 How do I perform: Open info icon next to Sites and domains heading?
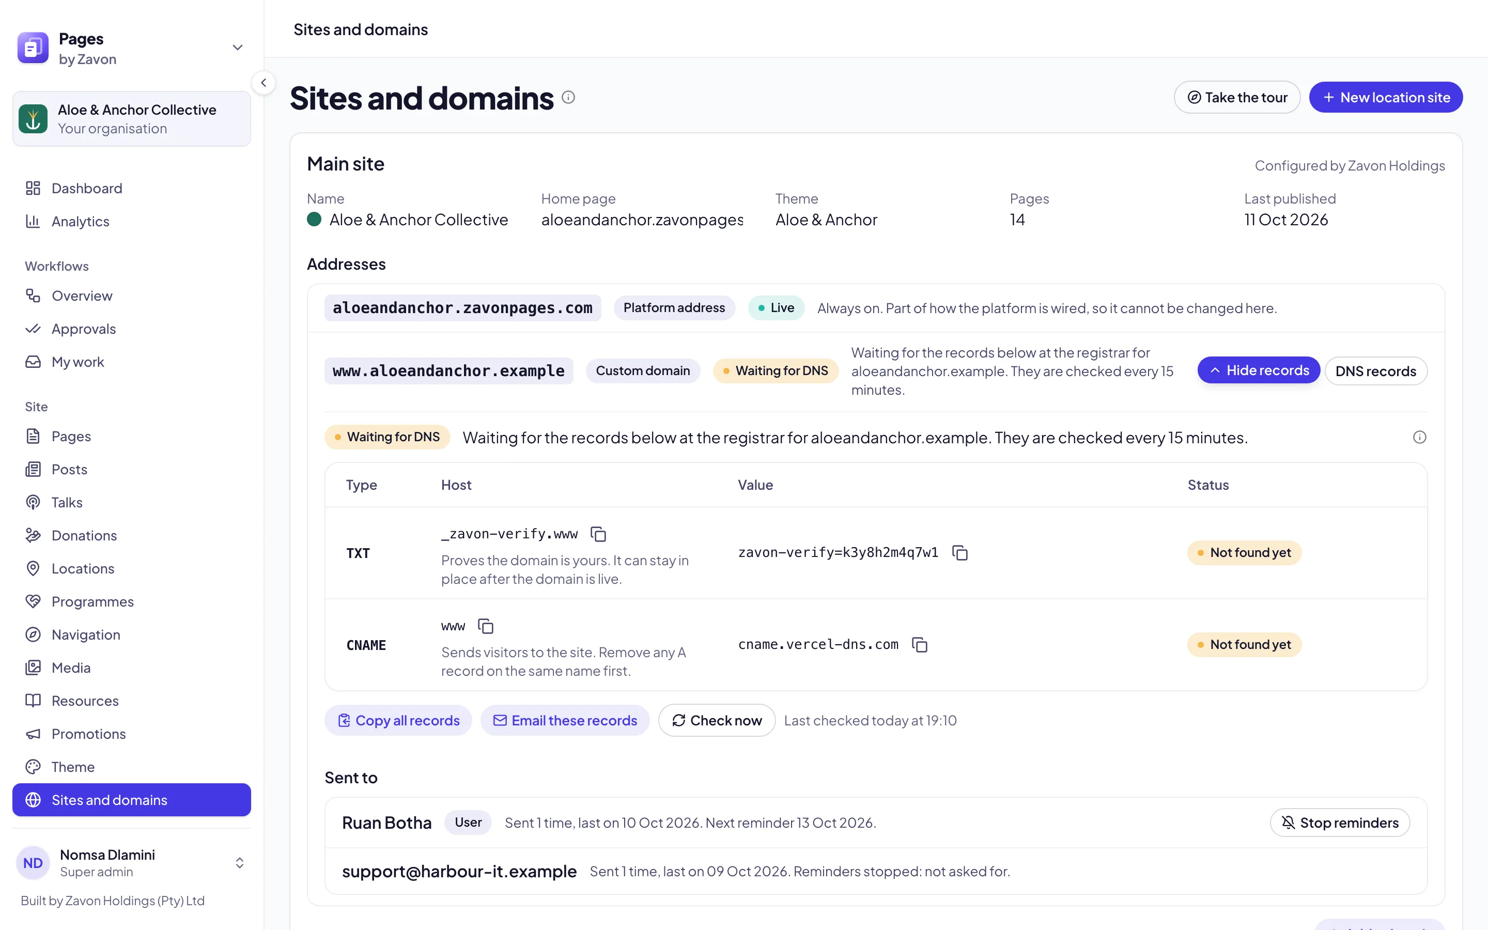point(568,97)
